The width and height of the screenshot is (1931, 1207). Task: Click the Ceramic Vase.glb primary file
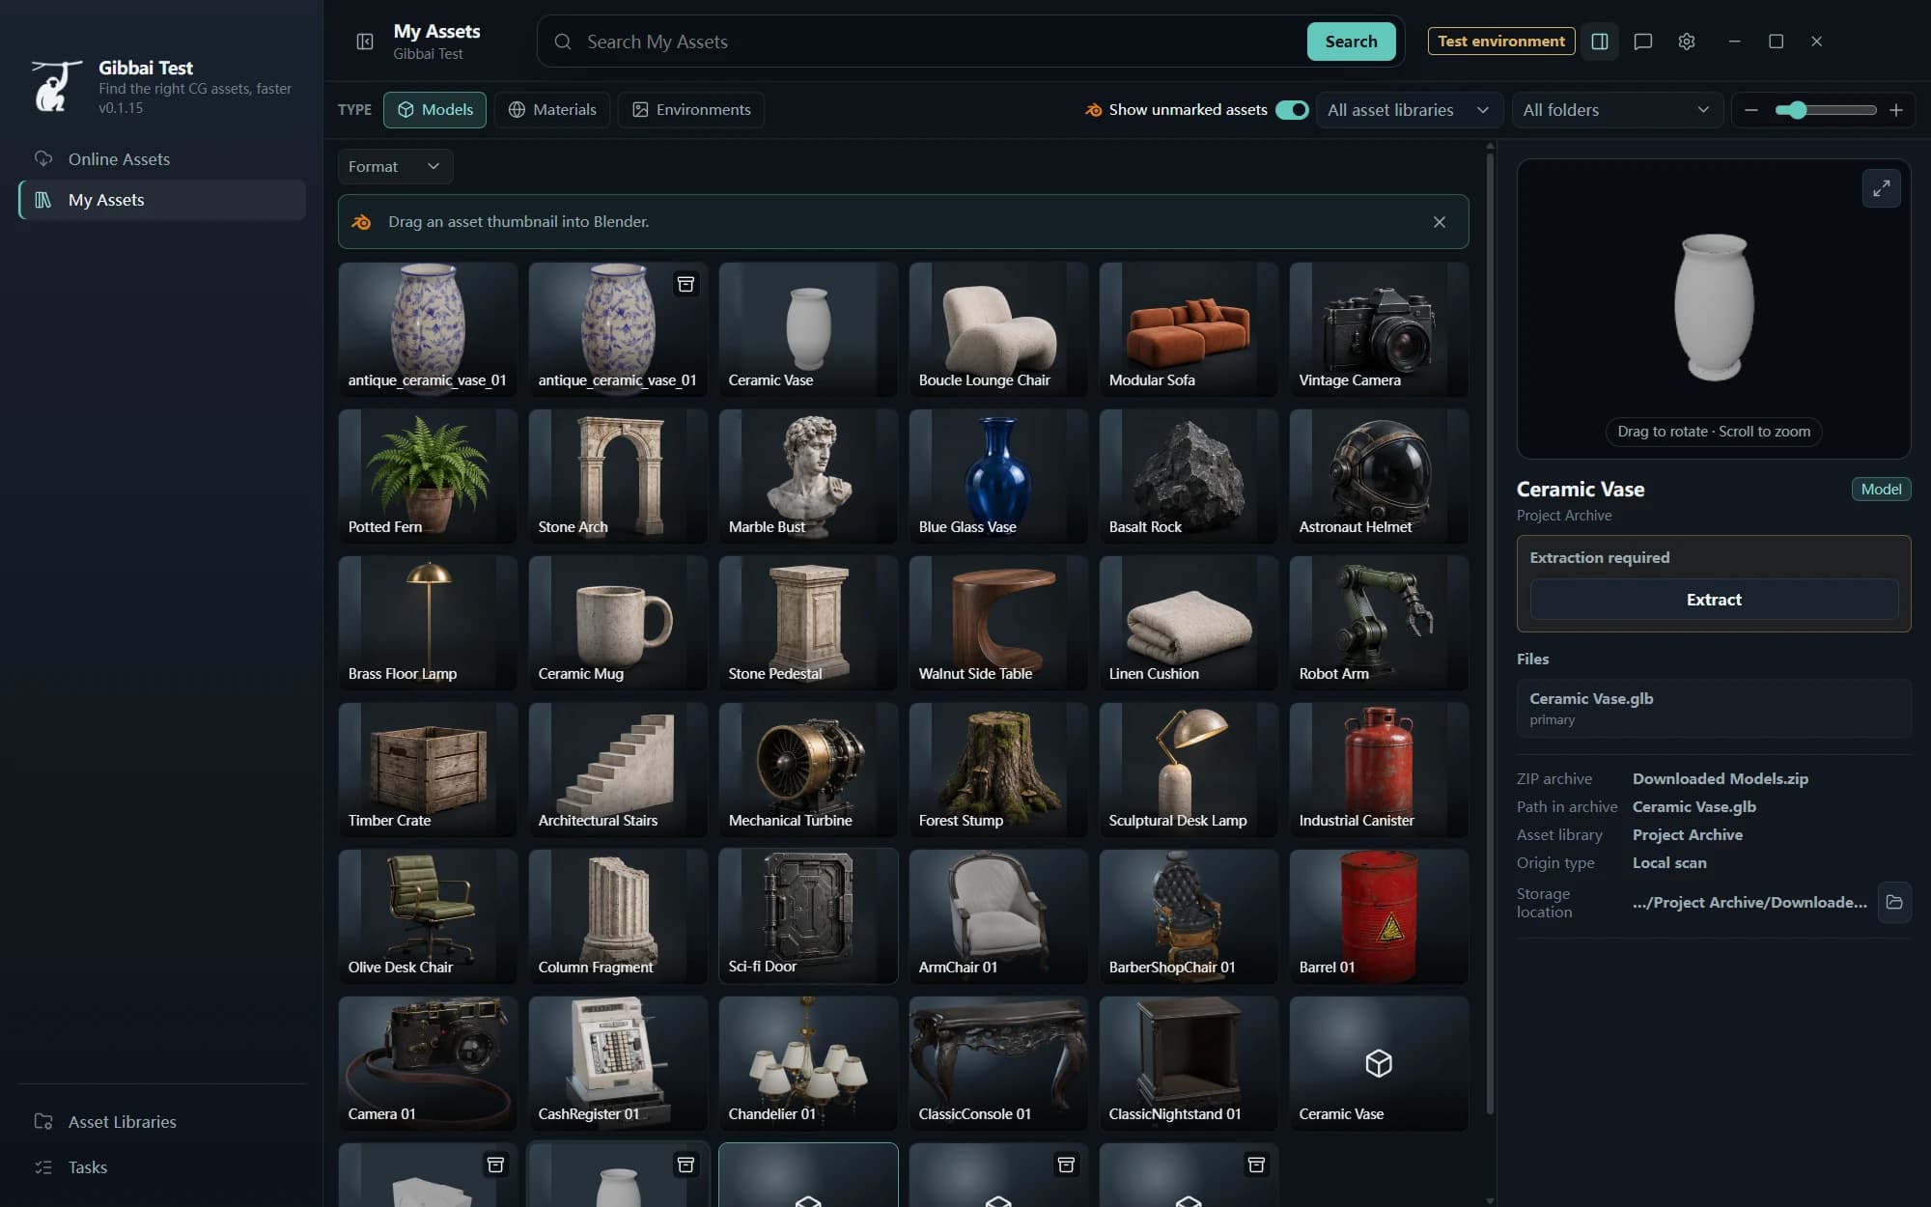point(1714,708)
